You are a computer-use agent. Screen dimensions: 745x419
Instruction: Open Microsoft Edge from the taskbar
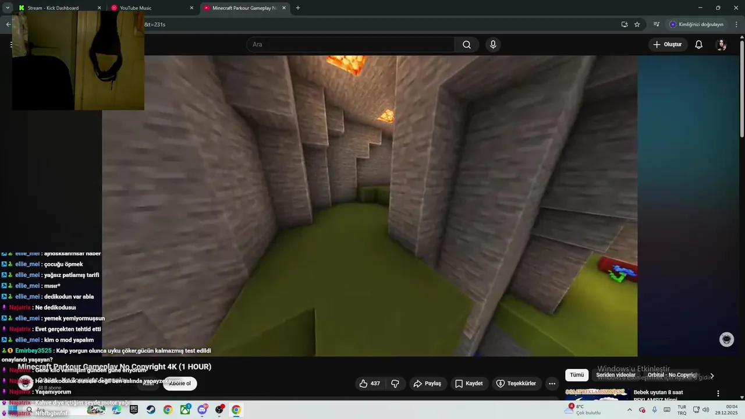pyautogui.click(x=116, y=410)
